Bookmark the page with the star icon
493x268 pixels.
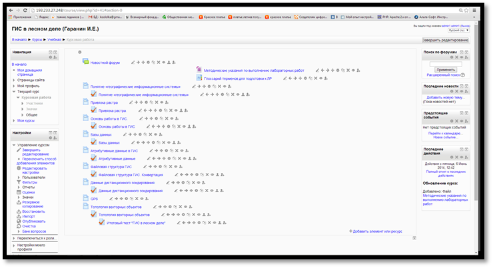(x=466, y=11)
